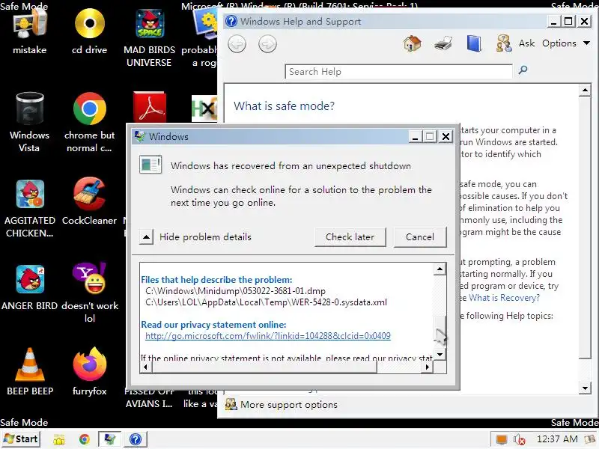Minimize the Help and Support window

click(x=553, y=22)
